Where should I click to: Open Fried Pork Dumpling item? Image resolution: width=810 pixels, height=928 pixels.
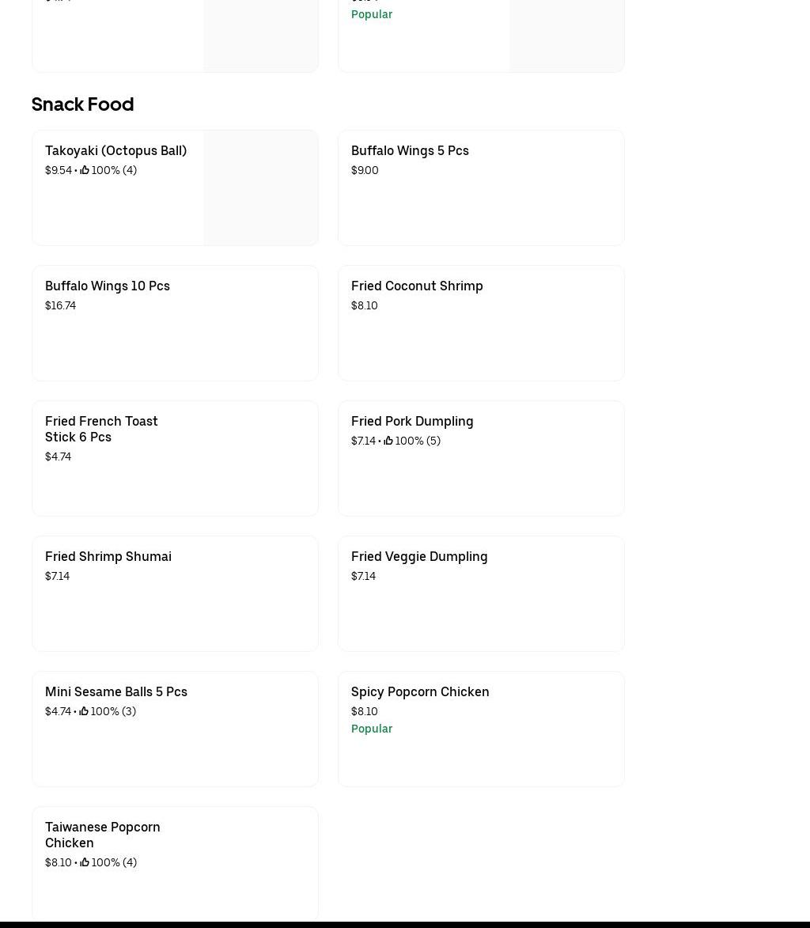click(x=412, y=421)
